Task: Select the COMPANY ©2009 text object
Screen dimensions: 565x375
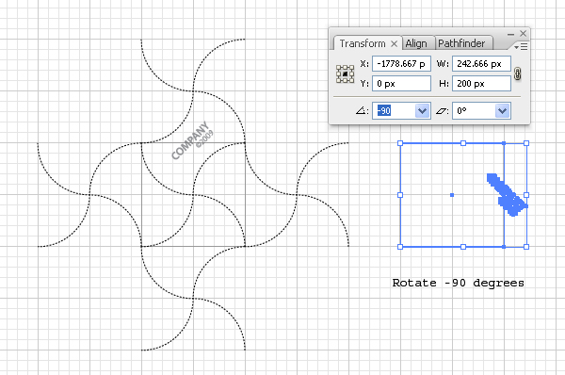Action: point(192,140)
